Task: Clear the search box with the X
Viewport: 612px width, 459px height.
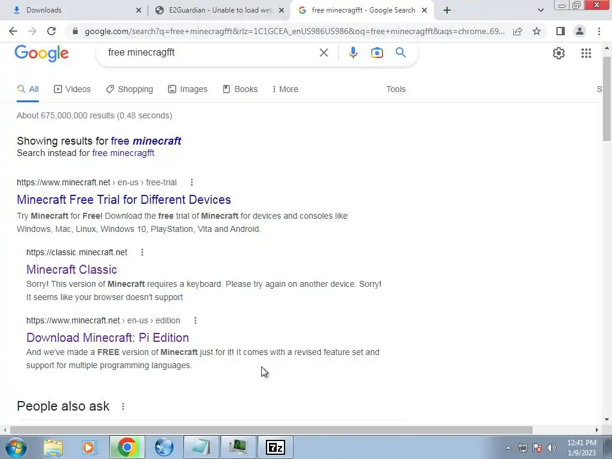Action: (323, 53)
